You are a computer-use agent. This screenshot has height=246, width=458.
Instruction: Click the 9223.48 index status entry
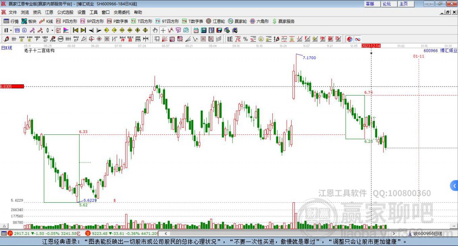click(x=121, y=233)
